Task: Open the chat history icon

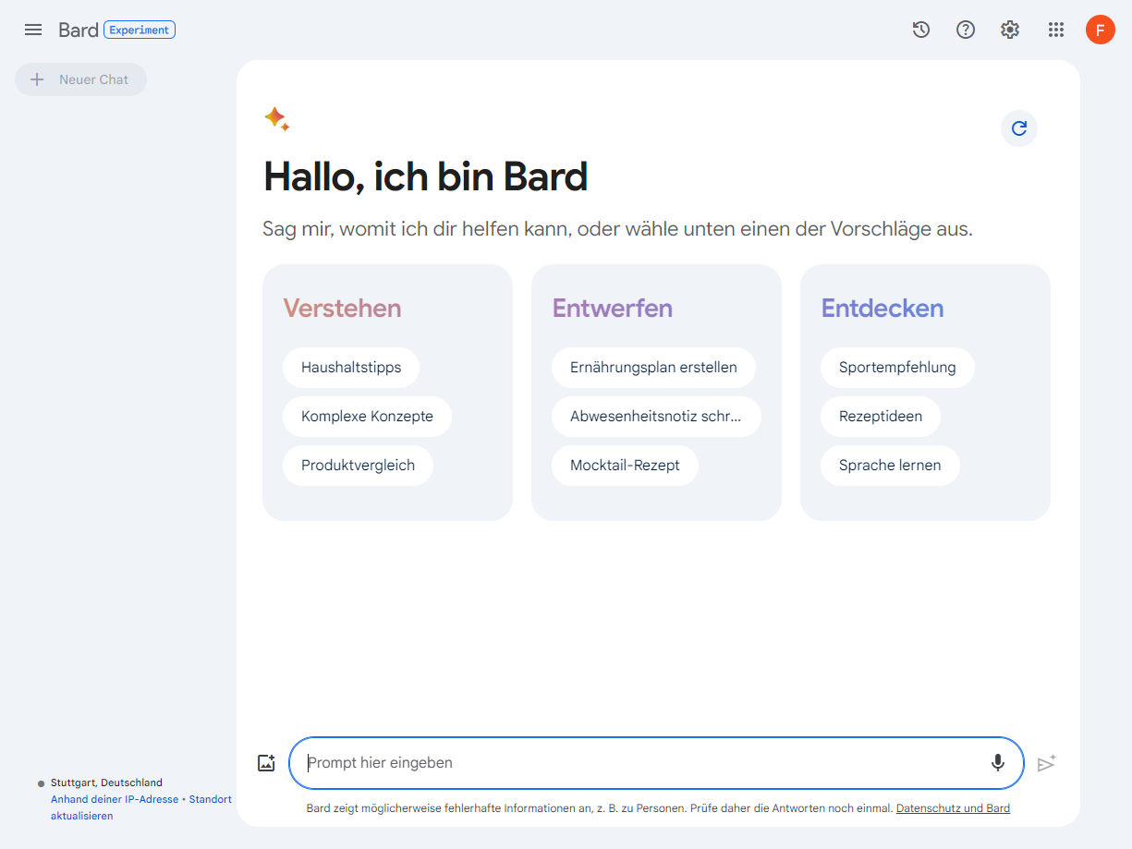Action: 920,30
